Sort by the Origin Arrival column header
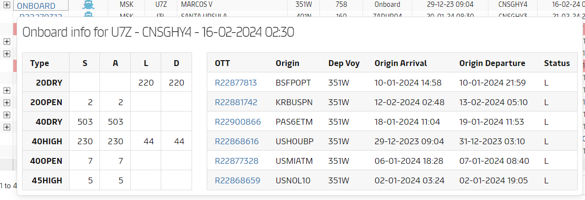Image resolution: width=585 pixels, height=200 pixels. pyautogui.click(x=400, y=63)
